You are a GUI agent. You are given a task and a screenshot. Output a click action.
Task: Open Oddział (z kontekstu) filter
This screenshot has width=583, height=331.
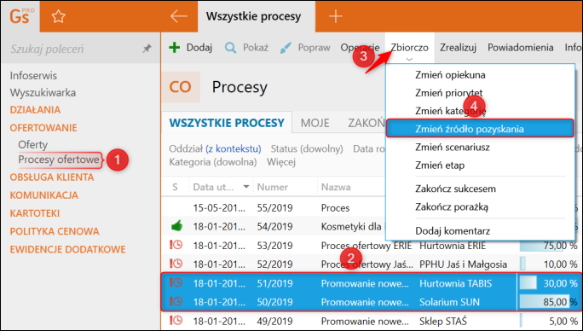pyautogui.click(x=215, y=149)
